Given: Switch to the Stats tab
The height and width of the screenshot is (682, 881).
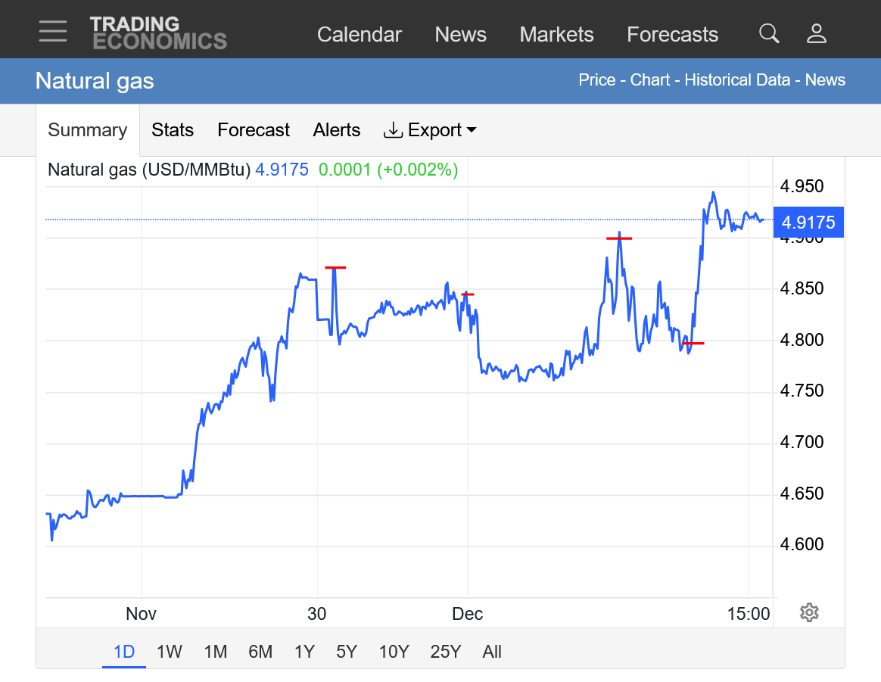Looking at the screenshot, I should point(173,130).
